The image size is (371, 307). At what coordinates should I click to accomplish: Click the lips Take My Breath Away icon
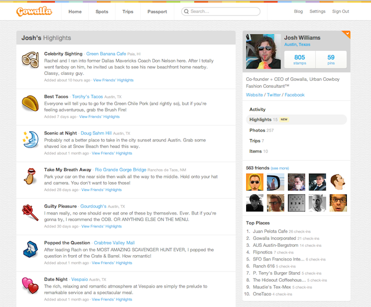(x=30, y=176)
